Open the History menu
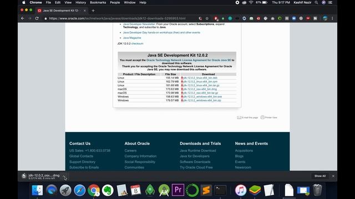 80,2
